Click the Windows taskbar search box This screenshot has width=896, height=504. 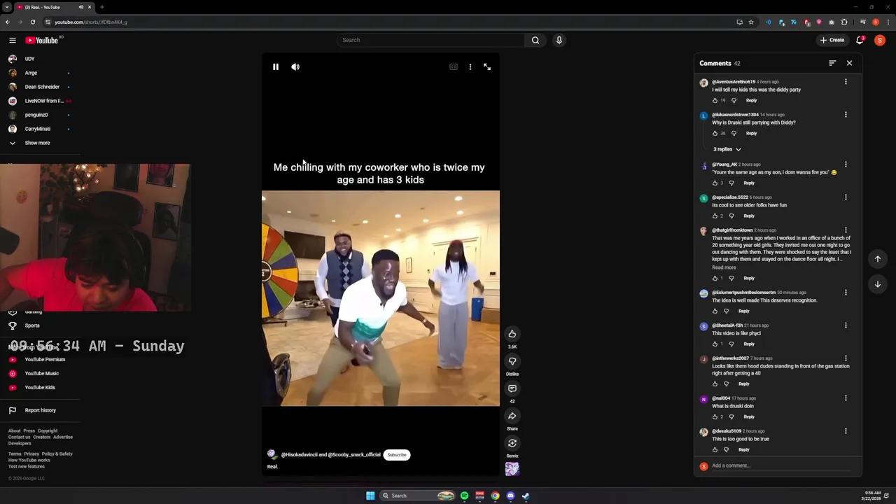[x=417, y=496]
